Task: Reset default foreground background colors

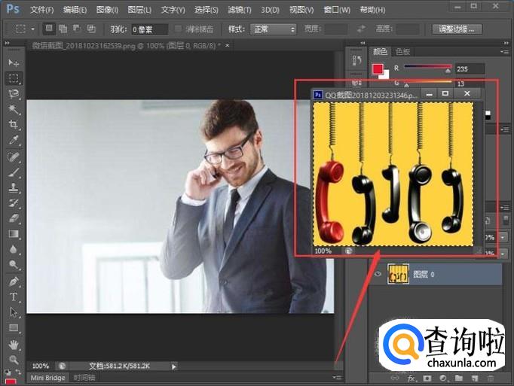Action: [8, 372]
